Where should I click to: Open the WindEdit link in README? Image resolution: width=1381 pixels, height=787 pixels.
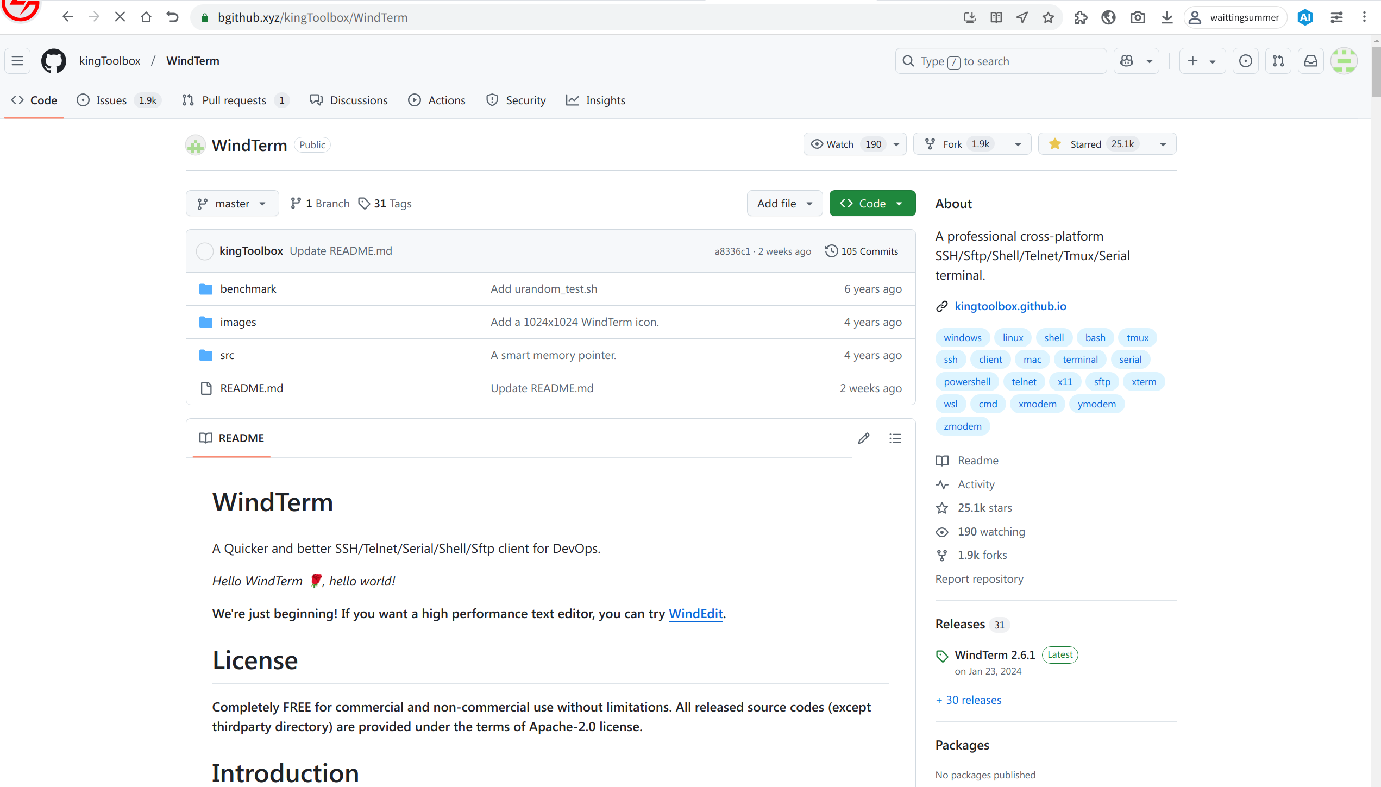point(695,614)
